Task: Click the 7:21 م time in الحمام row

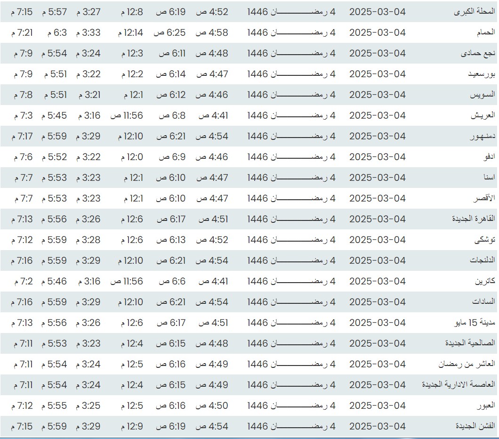Action: coord(23,33)
